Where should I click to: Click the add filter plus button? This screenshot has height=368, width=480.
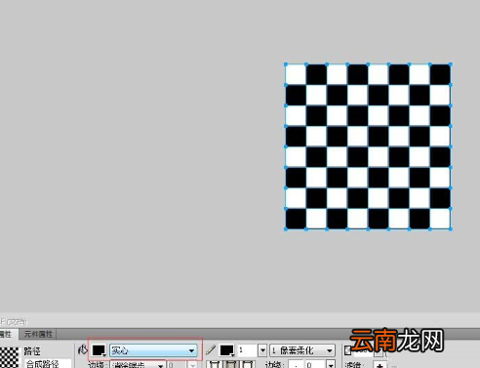380,365
